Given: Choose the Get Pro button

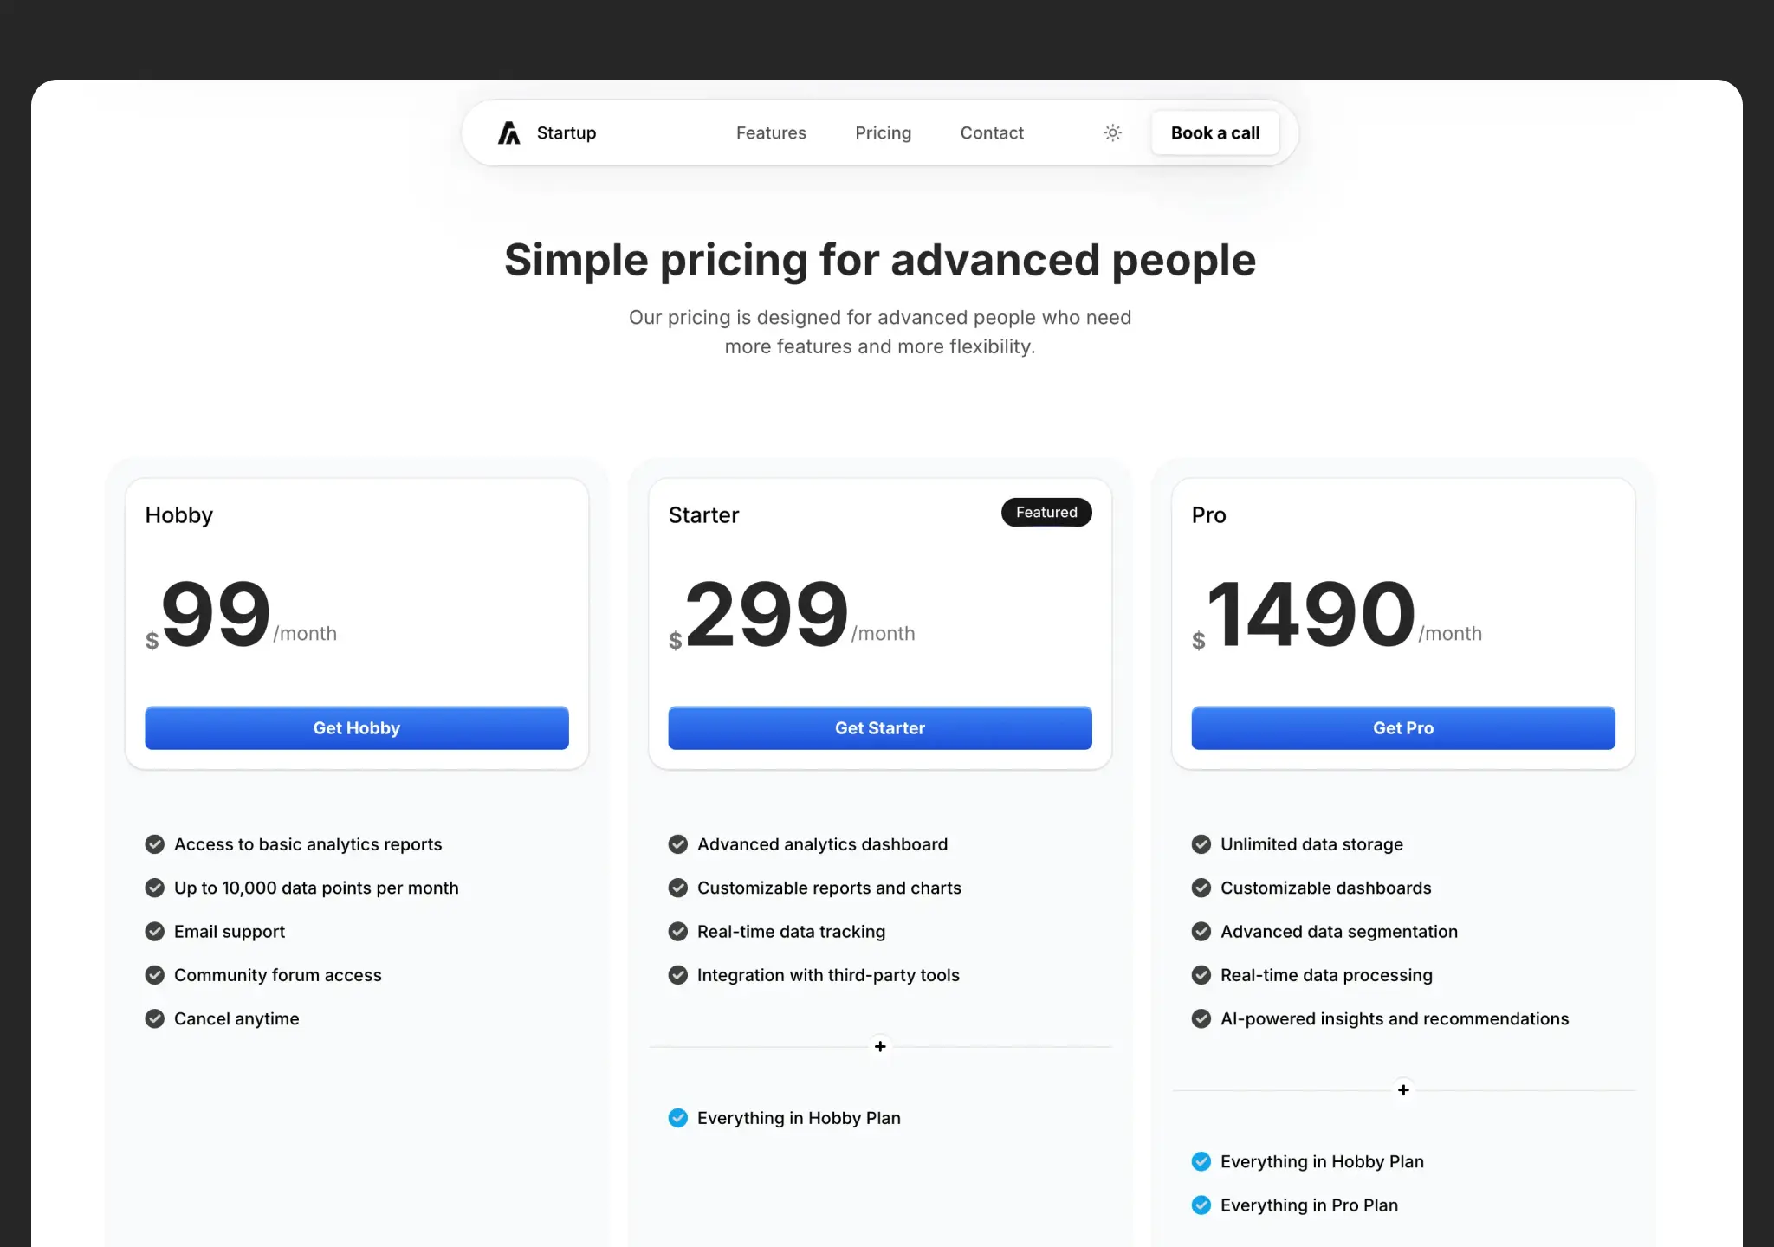Looking at the screenshot, I should [x=1402, y=728].
